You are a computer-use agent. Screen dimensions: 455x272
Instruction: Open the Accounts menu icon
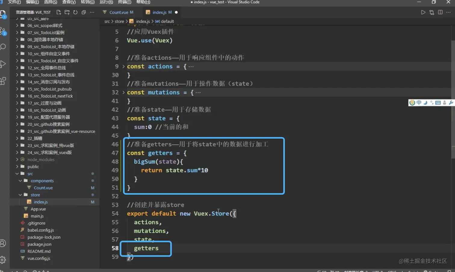3,243
